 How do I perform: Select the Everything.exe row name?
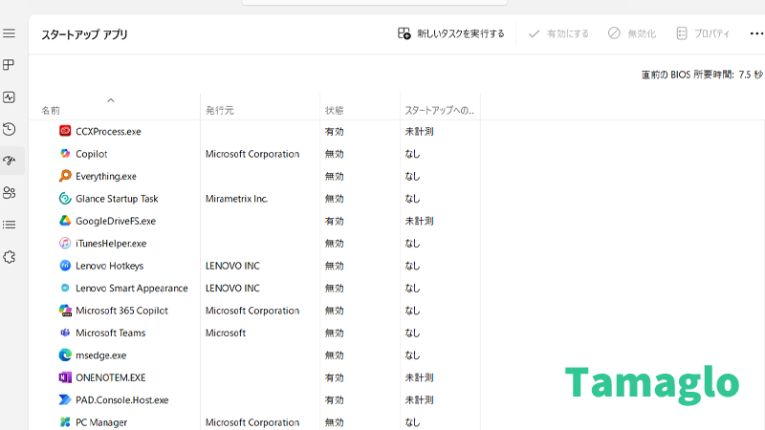point(106,177)
